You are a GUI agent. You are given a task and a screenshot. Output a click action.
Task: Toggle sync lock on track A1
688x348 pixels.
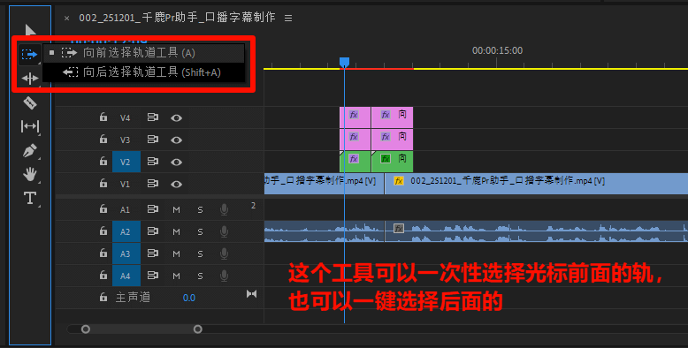point(152,209)
